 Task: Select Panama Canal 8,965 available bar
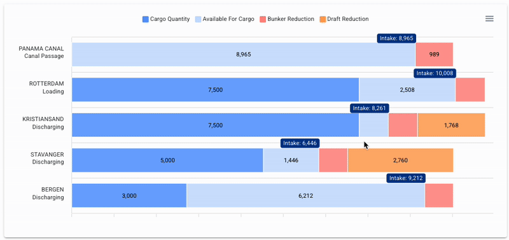(x=244, y=55)
